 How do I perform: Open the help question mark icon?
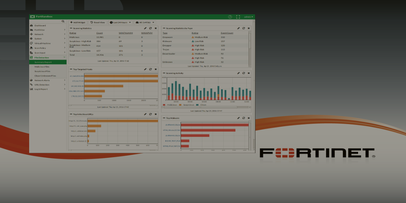tap(230, 17)
